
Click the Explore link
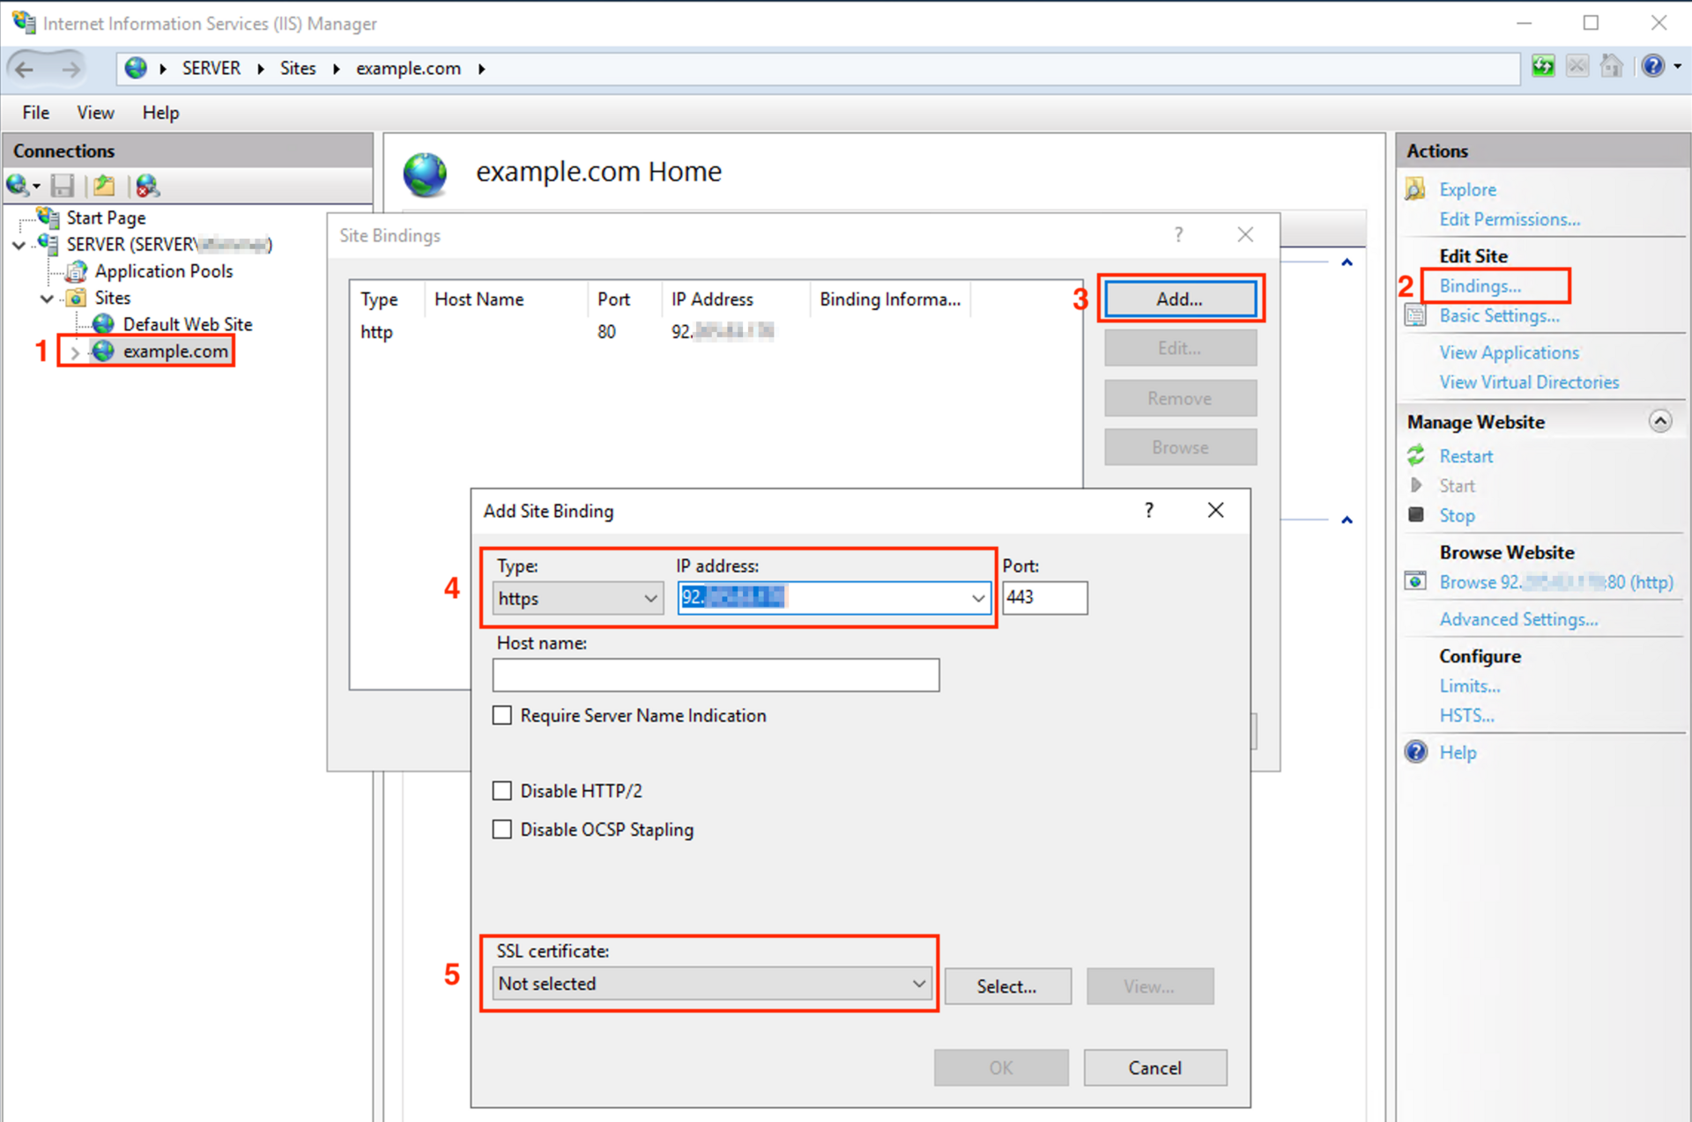click(1467, 189)
